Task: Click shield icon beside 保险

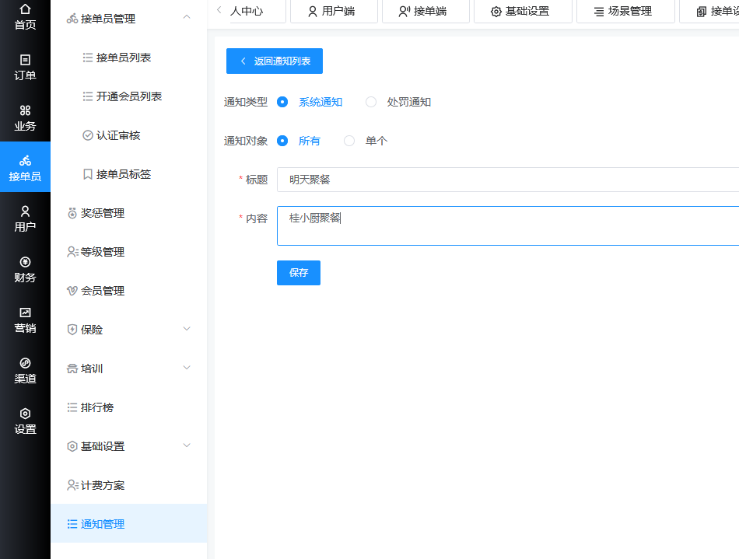Action: click(x=72, y=330)
